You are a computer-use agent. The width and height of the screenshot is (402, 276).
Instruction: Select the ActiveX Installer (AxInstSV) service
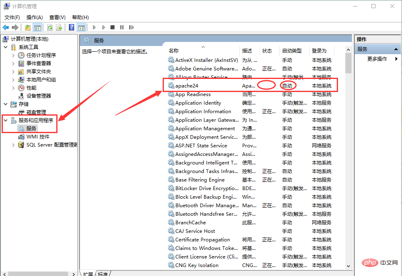coord(250,60)
